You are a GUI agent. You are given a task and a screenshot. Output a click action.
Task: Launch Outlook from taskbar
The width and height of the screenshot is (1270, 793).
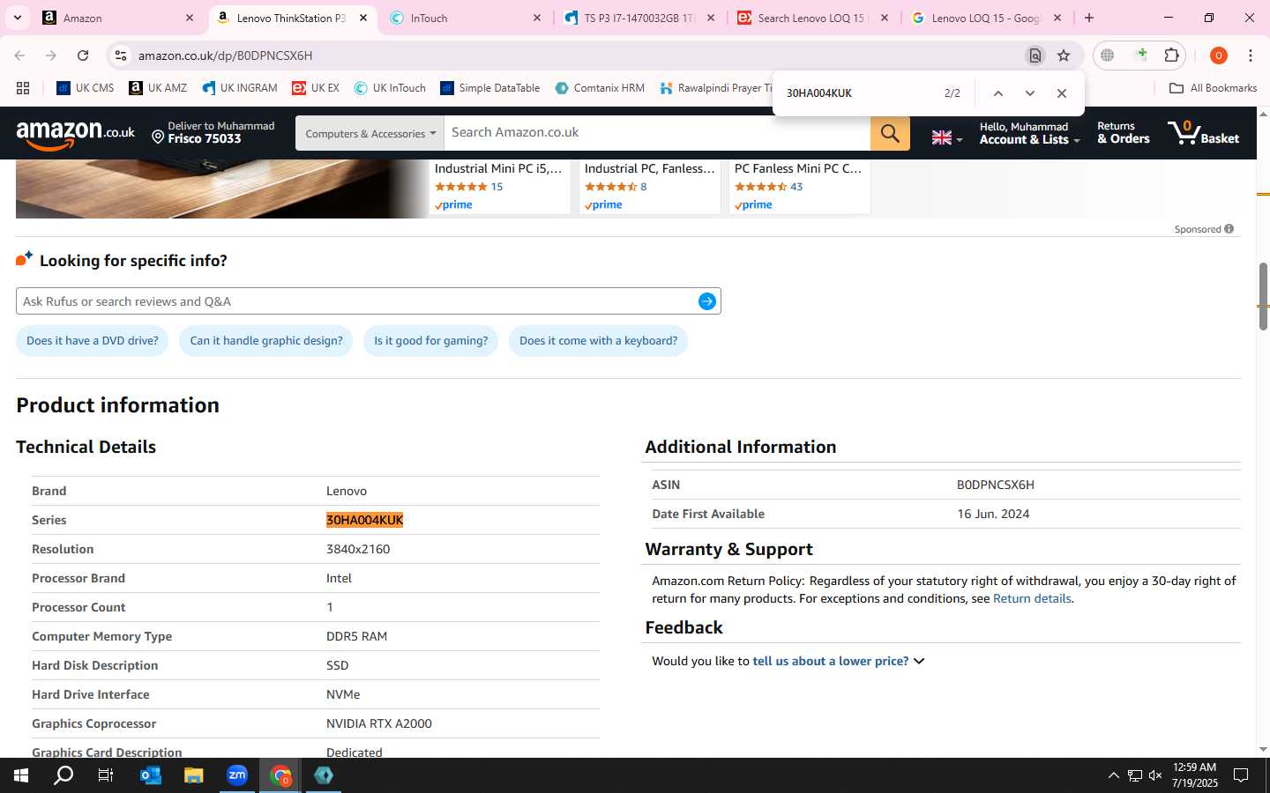[x=151, y=775]
